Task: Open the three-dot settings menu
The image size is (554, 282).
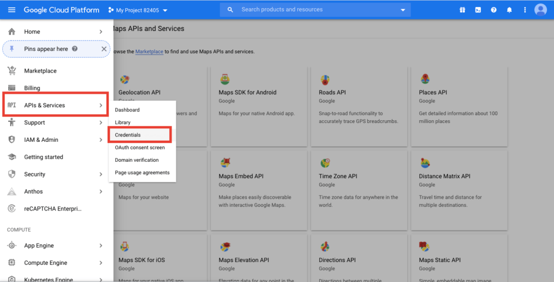Action: tap(525, 10)
